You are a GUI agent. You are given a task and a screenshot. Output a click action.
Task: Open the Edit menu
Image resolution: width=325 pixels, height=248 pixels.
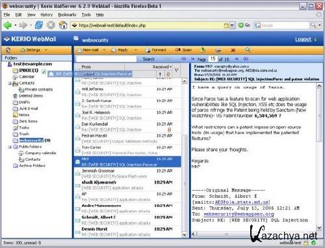pos(18,14)
